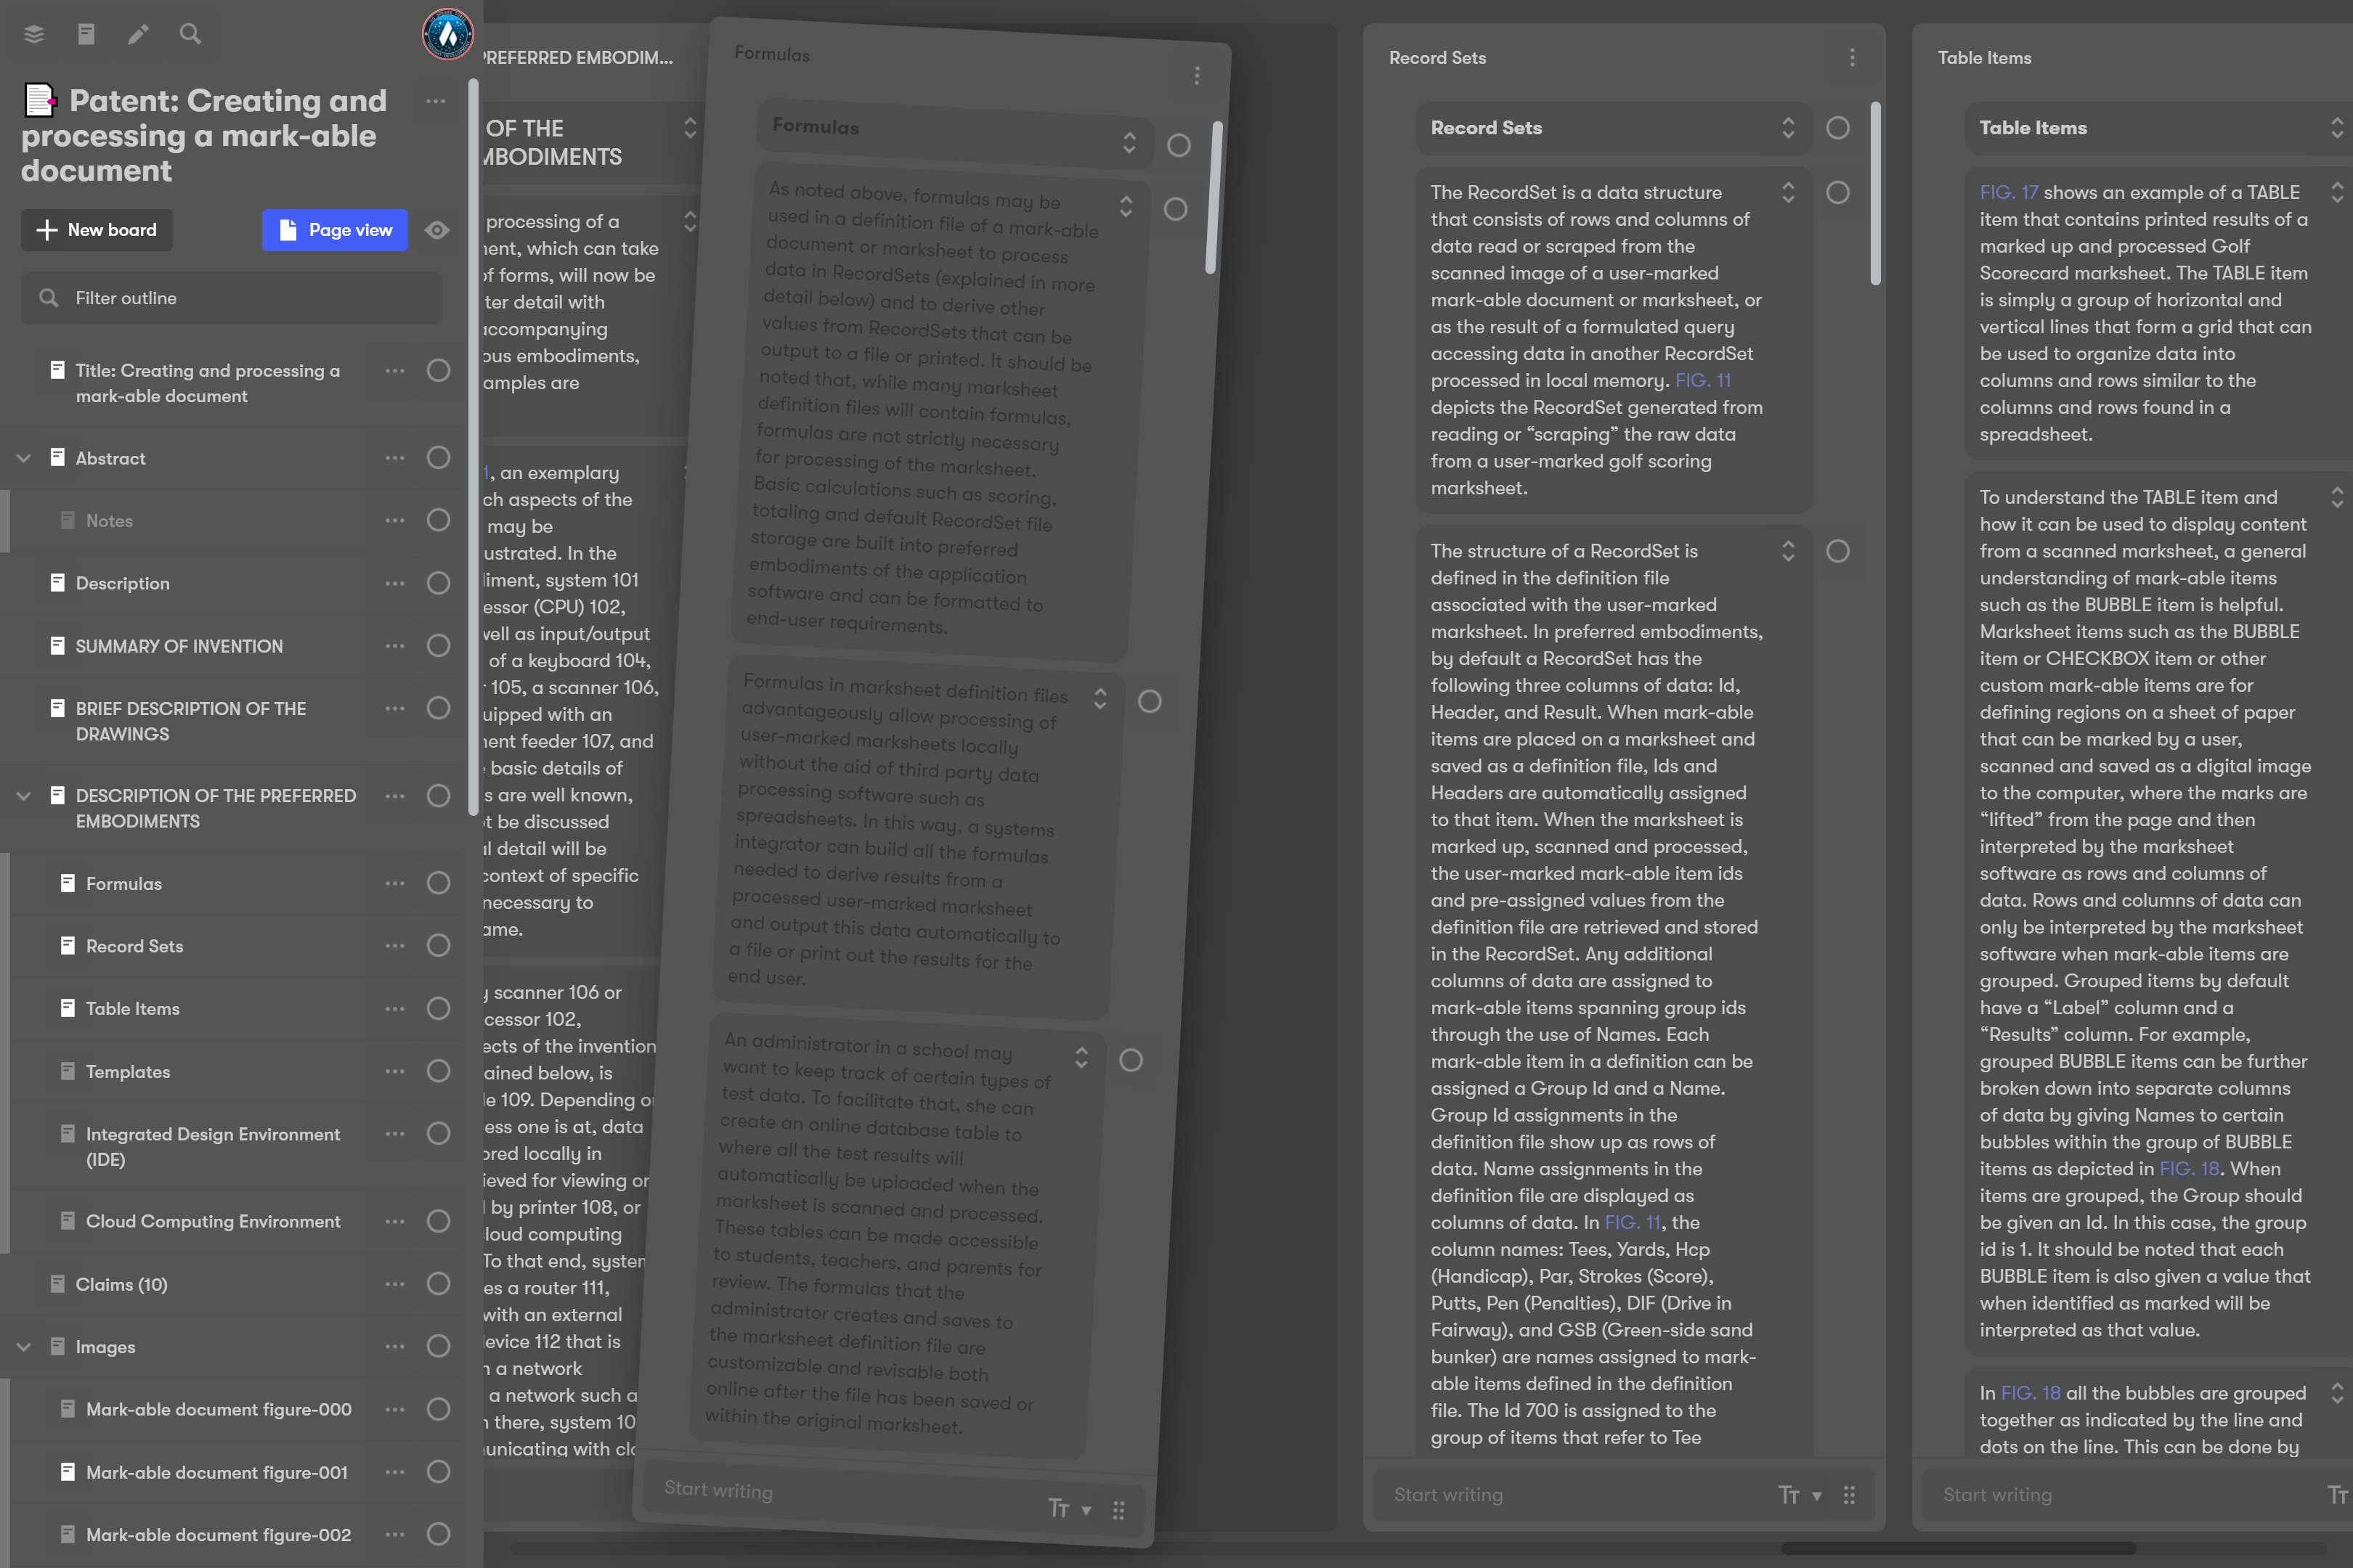Select Templates in the outline
Viewport: 2353px width, 1568px height.
click(128, 1071)
